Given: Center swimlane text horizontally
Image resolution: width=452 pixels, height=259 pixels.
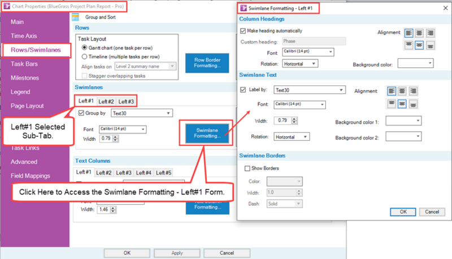Looking at the screenshot, I should point(402,91).
